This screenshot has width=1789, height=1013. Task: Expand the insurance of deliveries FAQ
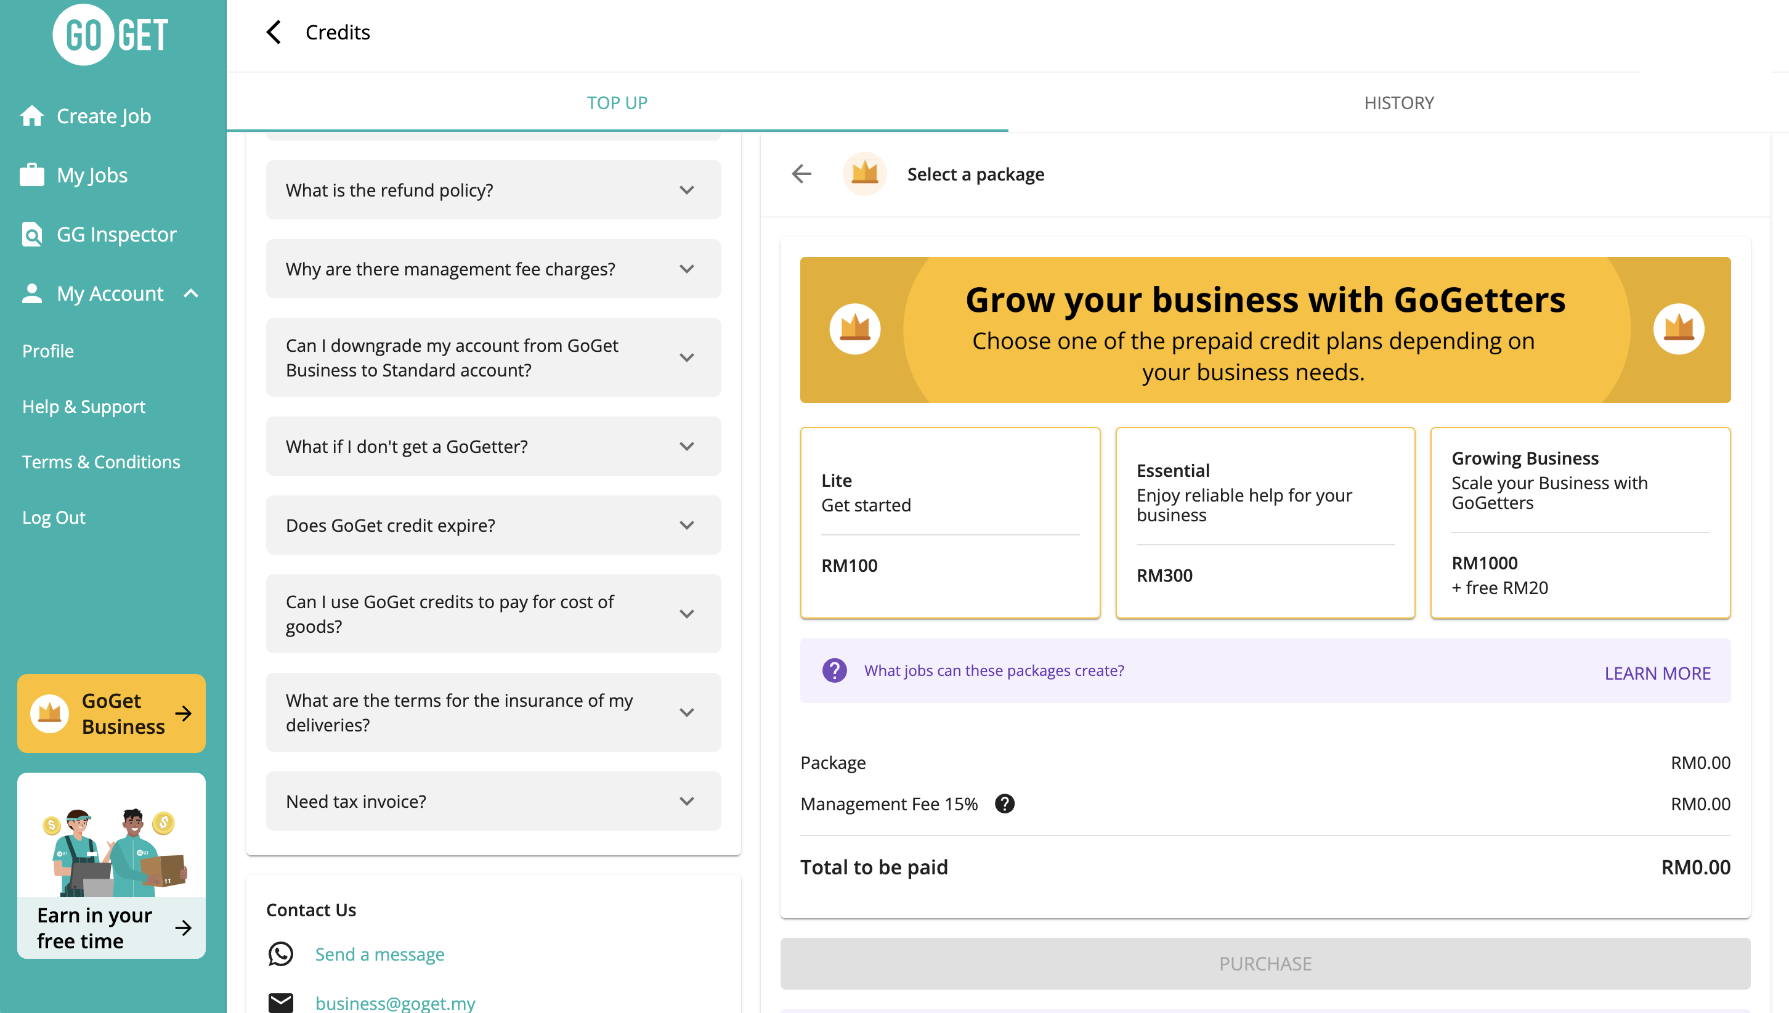[493, 712]
